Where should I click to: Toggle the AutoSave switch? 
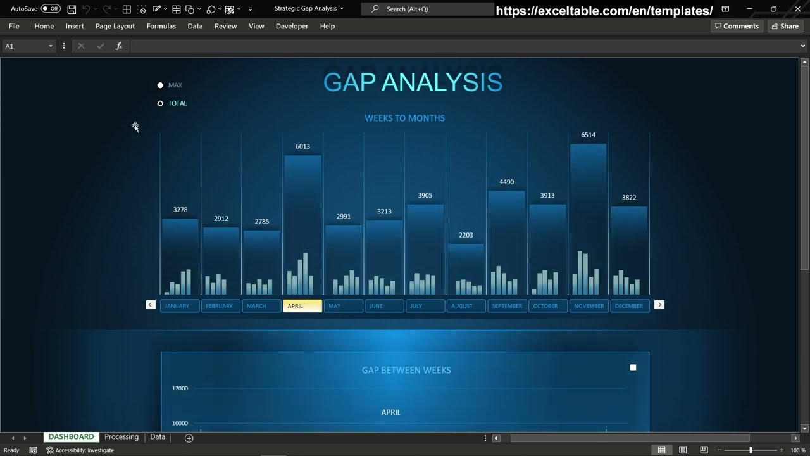coord(51,9)
